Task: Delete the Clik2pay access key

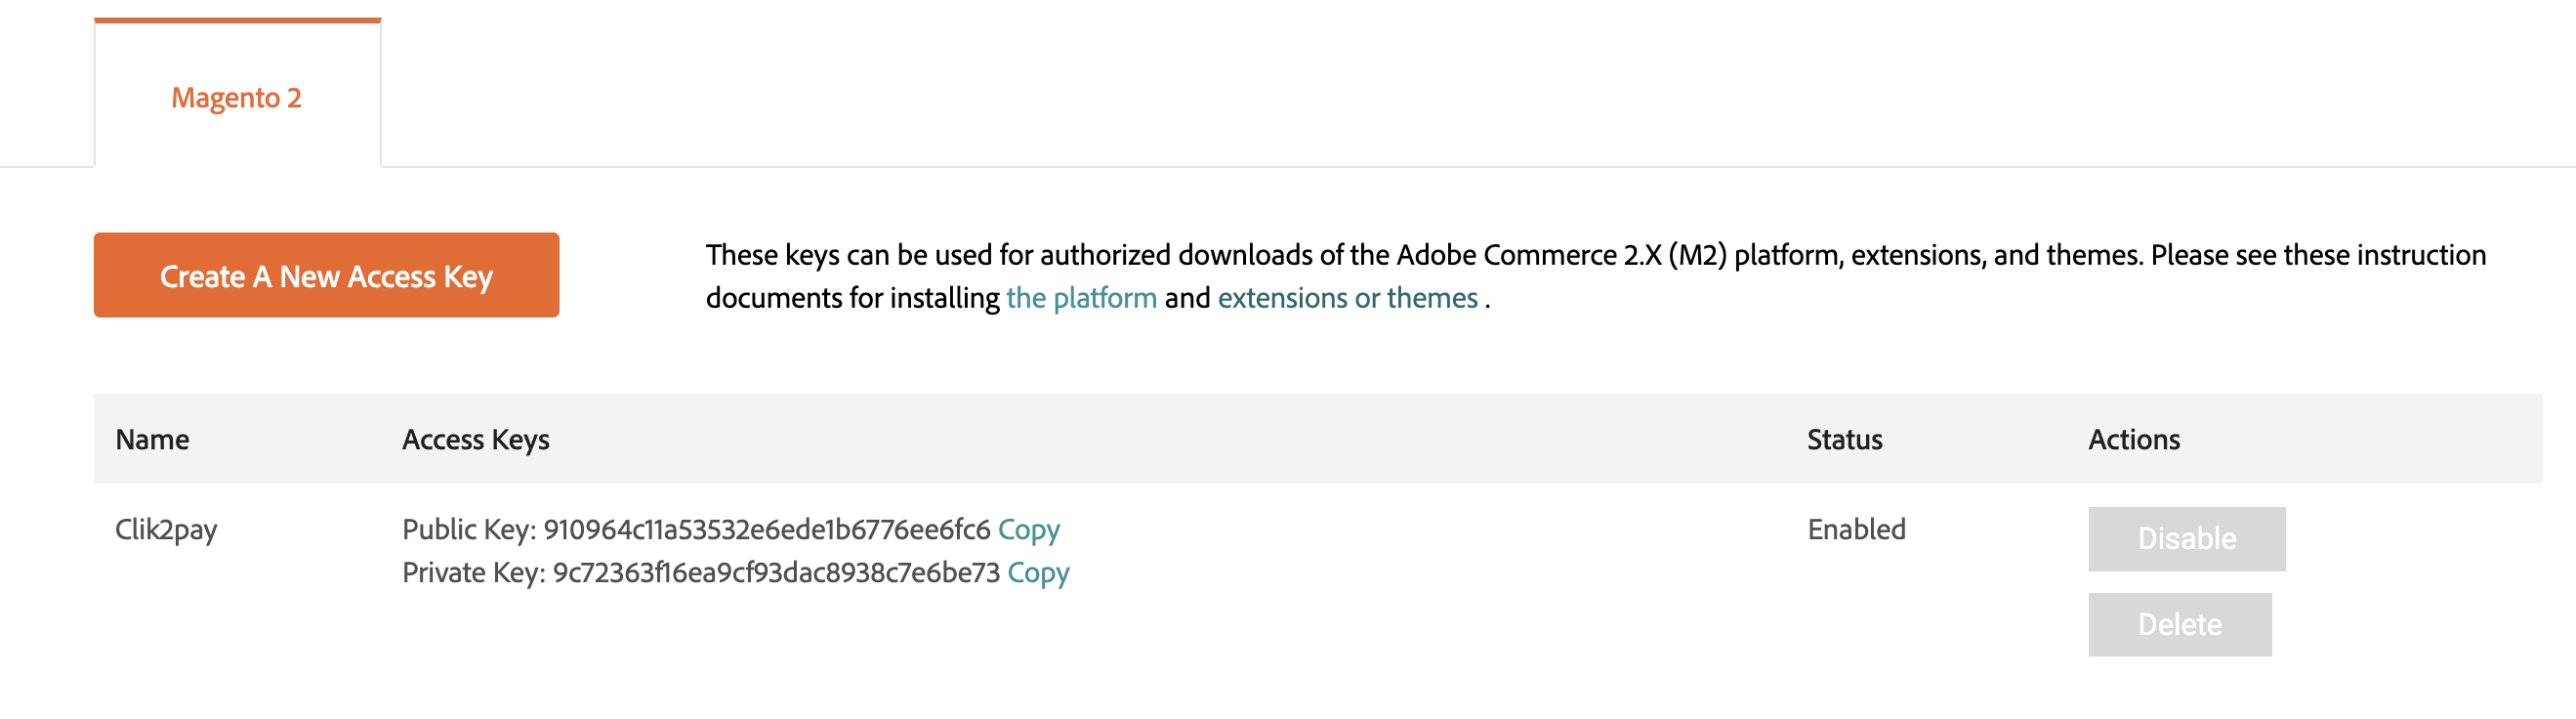Action: 2179,625
